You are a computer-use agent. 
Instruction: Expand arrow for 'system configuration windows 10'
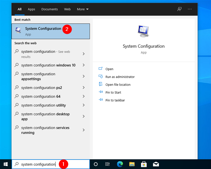click(84, 65)
